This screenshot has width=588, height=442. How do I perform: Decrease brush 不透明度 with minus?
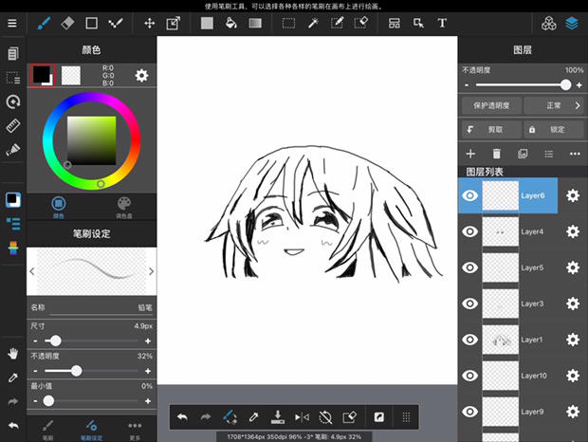pos(35,371)
